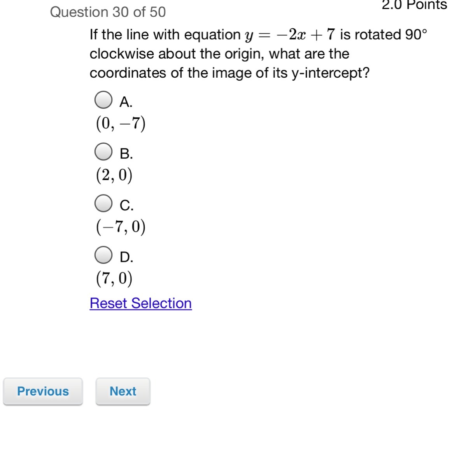Click the equation y = −2x + 7
Image resolution: width=466 pixels, height=466 pixels.
[x=290, y=35]
